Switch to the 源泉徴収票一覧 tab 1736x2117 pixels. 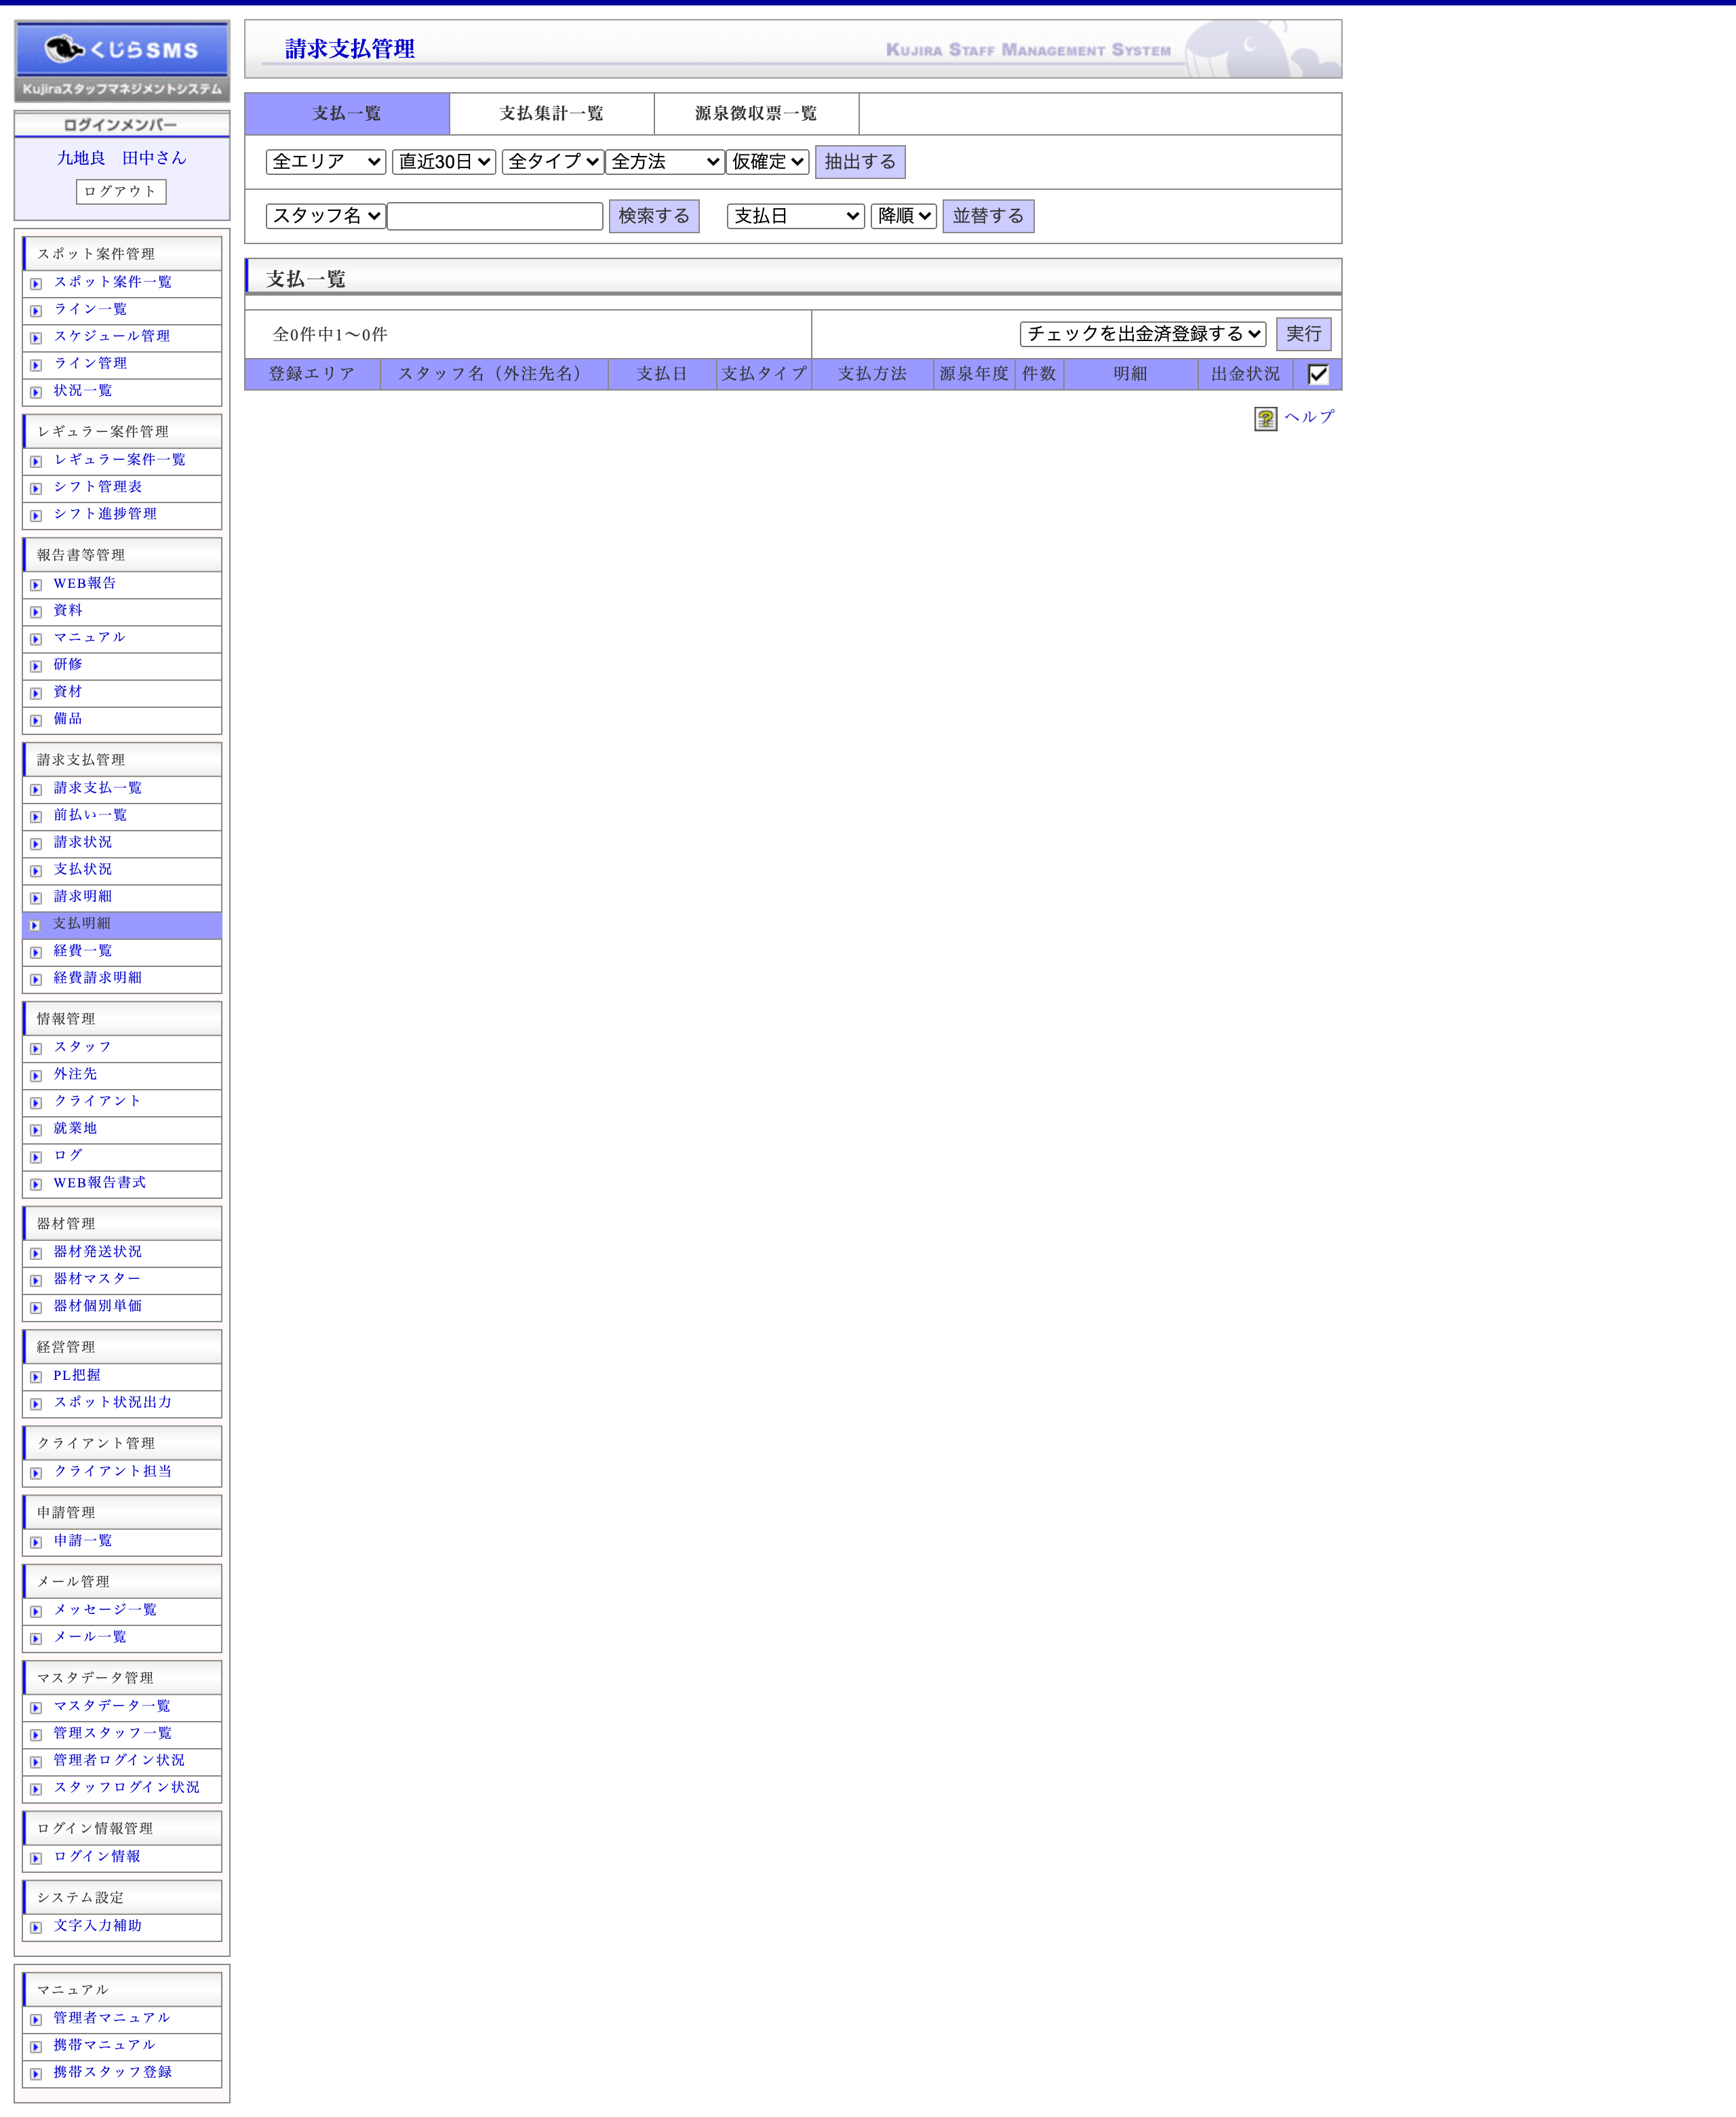755,113
